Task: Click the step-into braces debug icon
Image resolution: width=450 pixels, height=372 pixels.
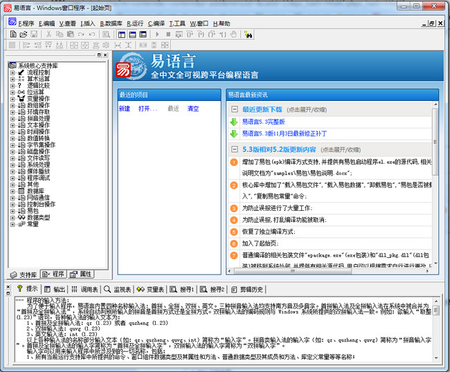Action: (201, 35)
